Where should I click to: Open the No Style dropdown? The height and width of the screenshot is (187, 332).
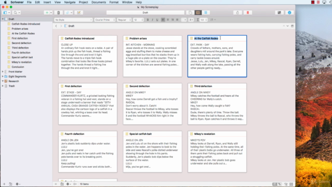(73, 20)
